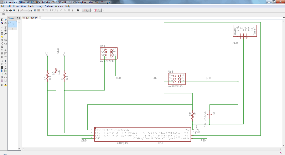Image resolution: width=285 pixels, height=155 pixels.
Task: Click the Undo arrow icon
Action: coord(61,10)
